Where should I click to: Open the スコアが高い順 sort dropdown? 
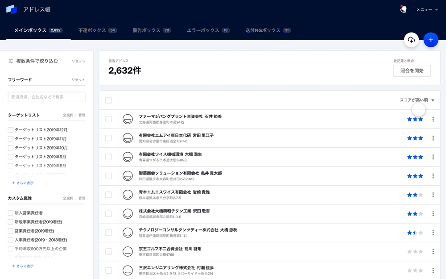point(417,100)
